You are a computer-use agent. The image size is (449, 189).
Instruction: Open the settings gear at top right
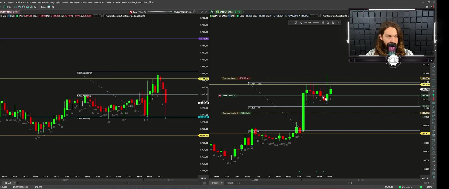(x=427, y=7)
